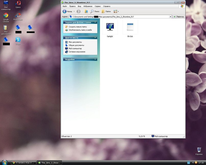Open the Сервис menu
The width and height of the screenshot is (206, 165).
(98, 6)
